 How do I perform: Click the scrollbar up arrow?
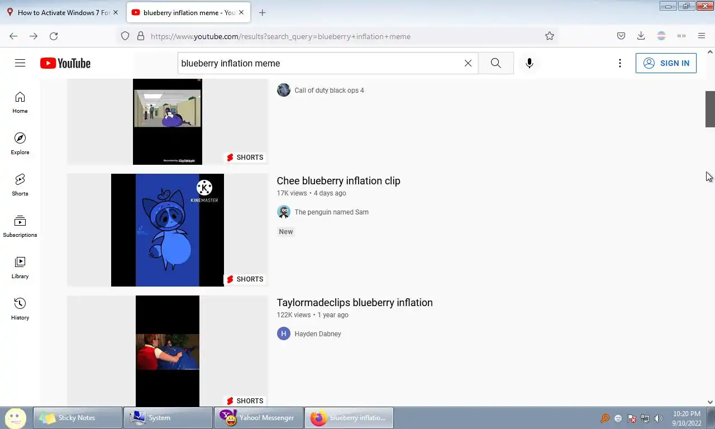tap(710, 52)
